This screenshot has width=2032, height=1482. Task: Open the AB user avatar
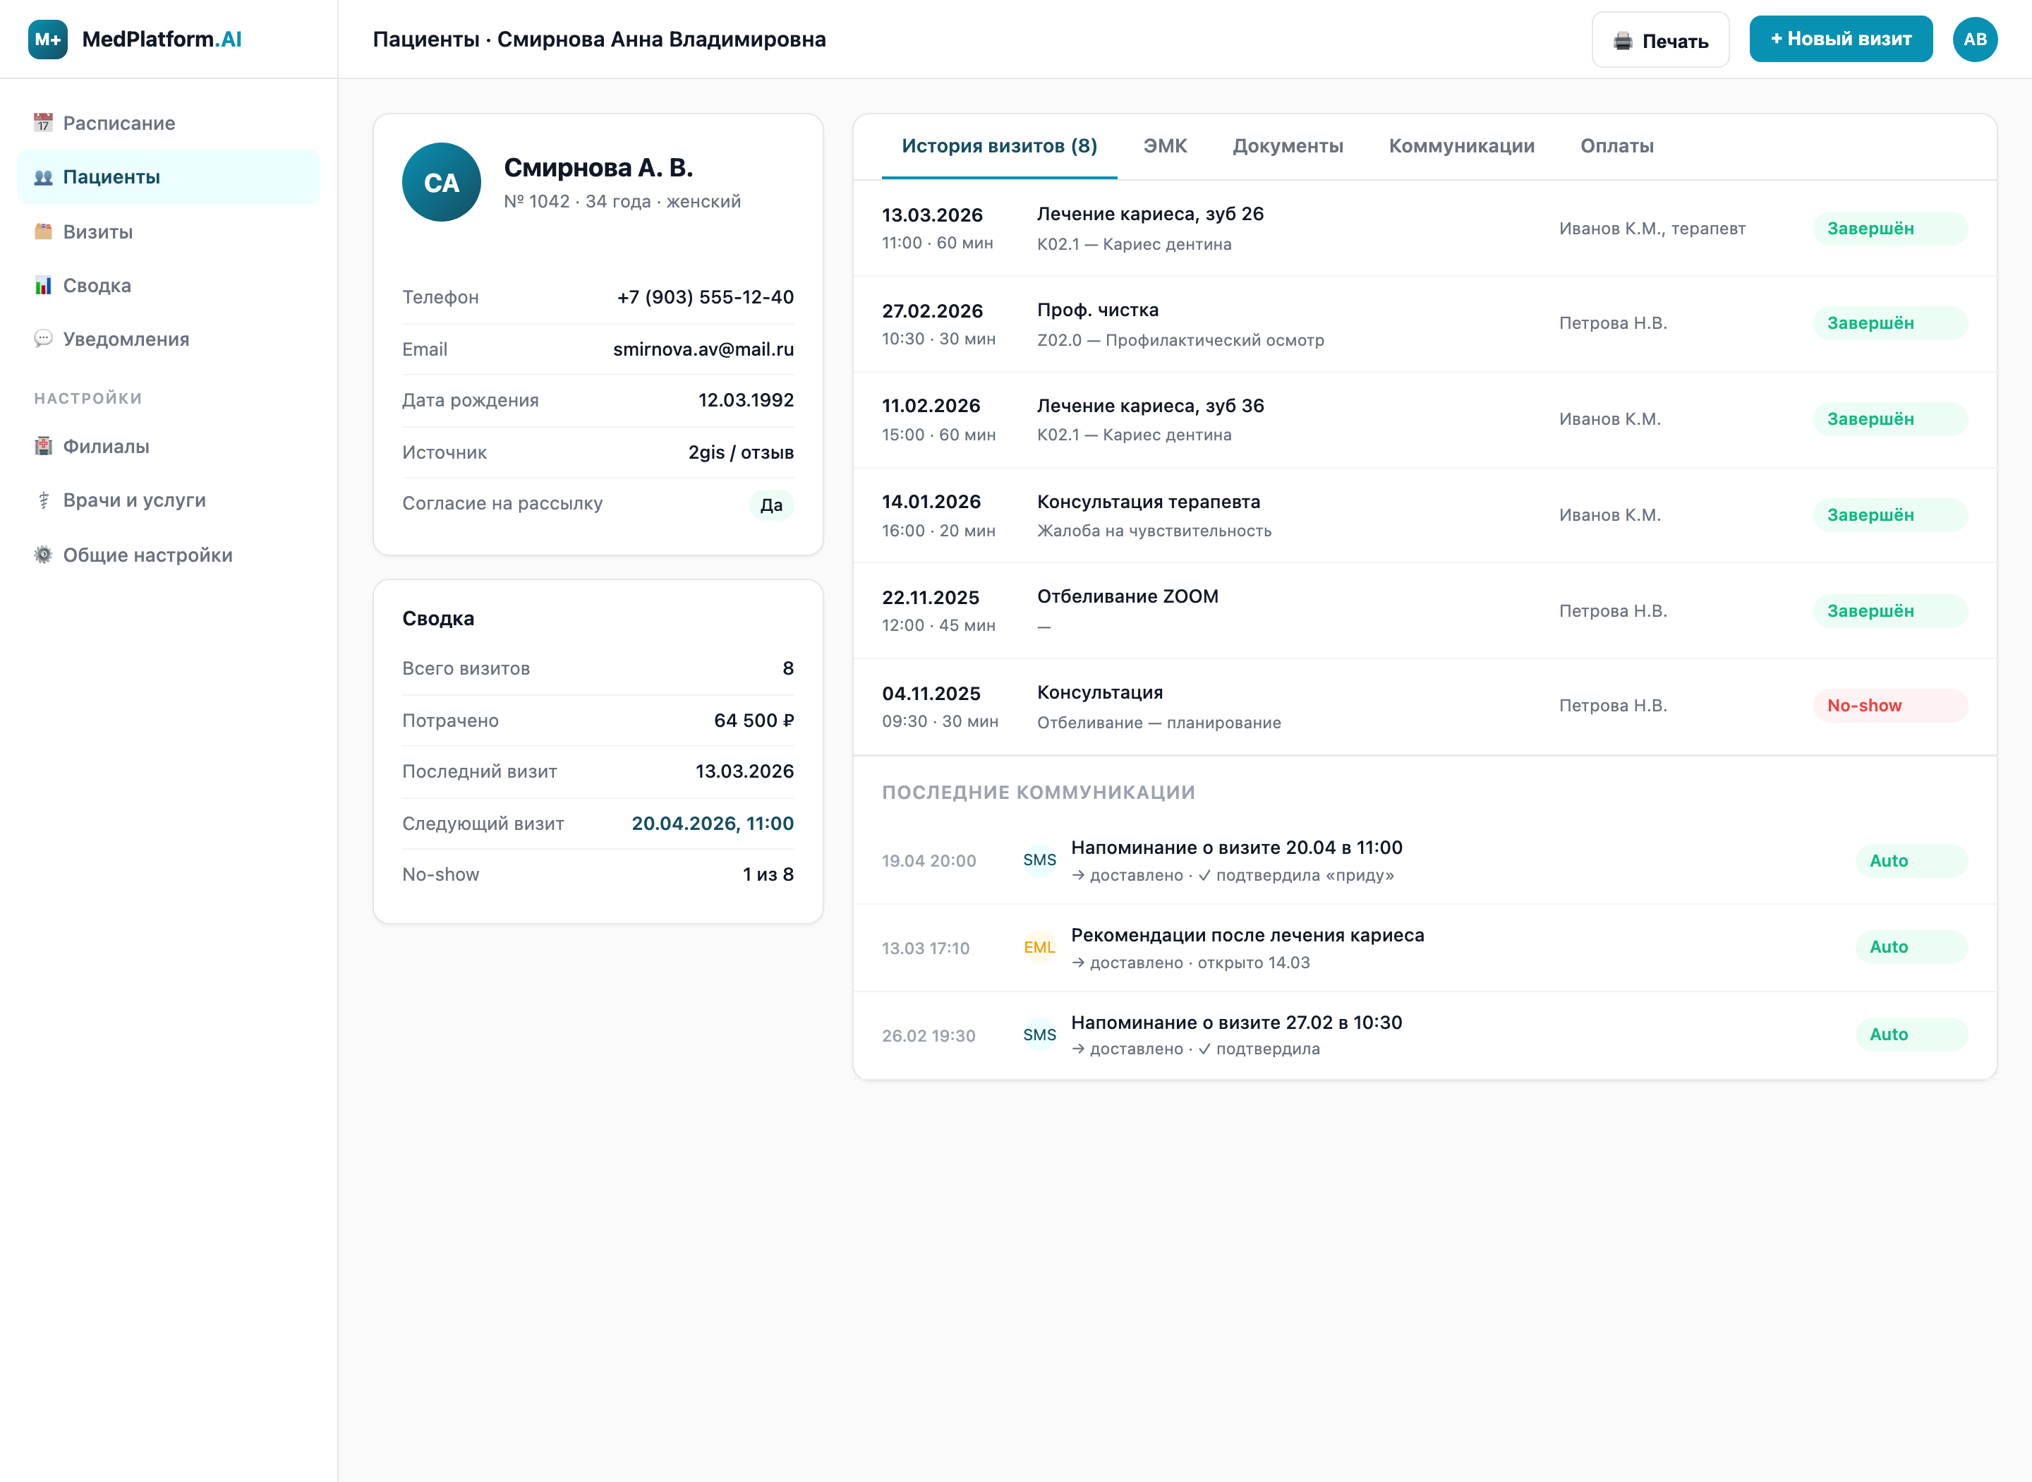click(x=1975, y=40)
